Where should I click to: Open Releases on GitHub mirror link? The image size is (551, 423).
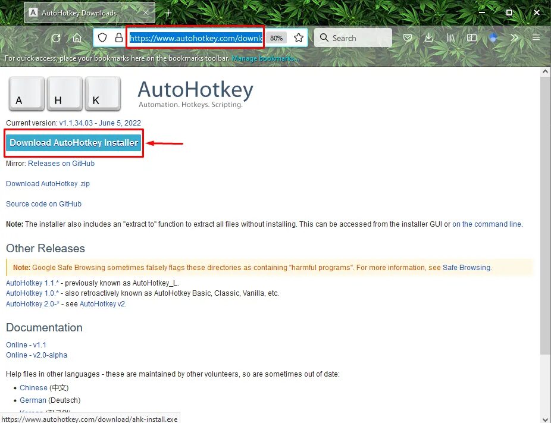[x=61, y=164]
